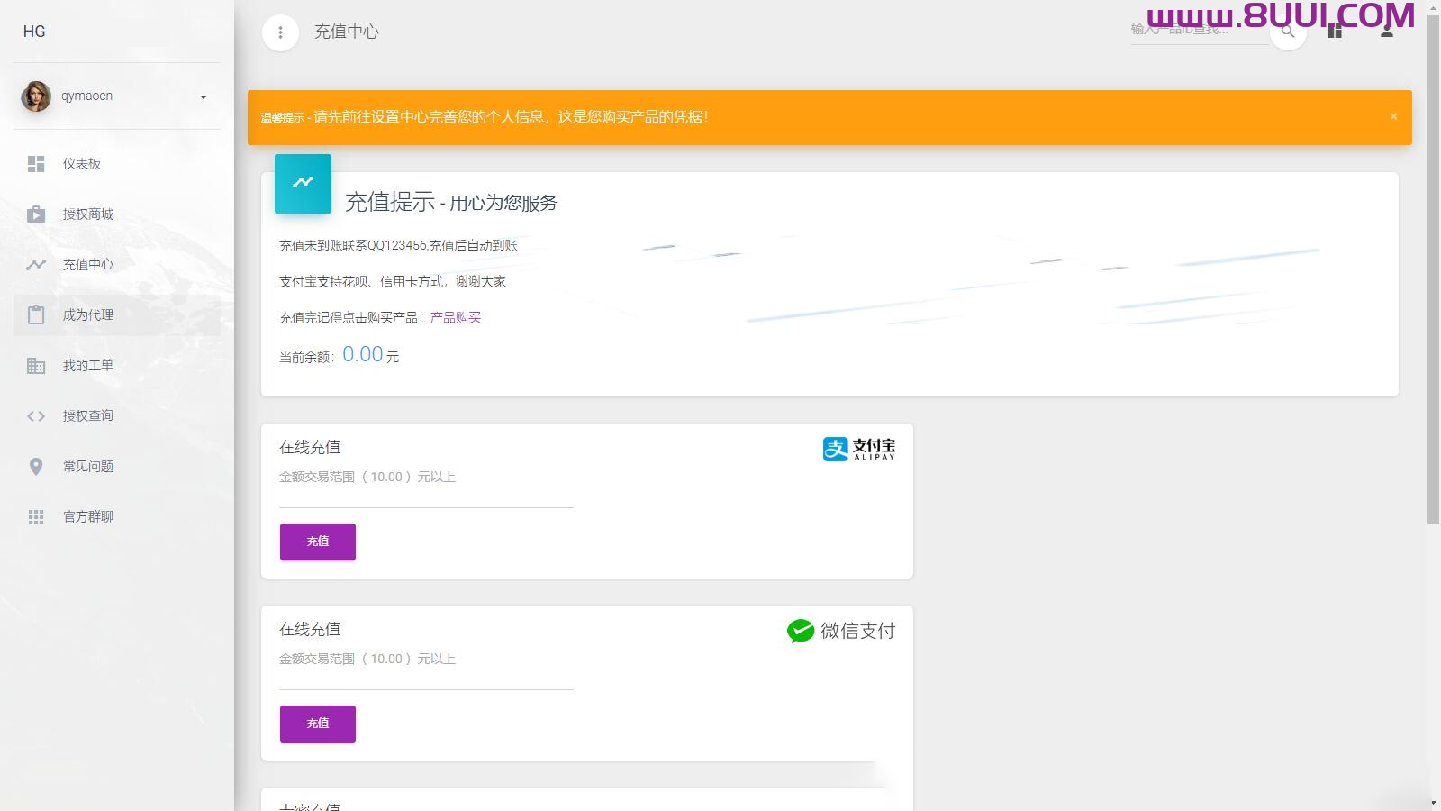The height and width of the screenshot is (811, 1441).
Task: Click the 充值中心 trending-chart sidebar icon
Action: [36, 264]
